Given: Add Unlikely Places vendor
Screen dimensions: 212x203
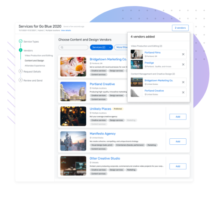Looking at the screenshot, I should pyautogui.click(x=178, y=117).
